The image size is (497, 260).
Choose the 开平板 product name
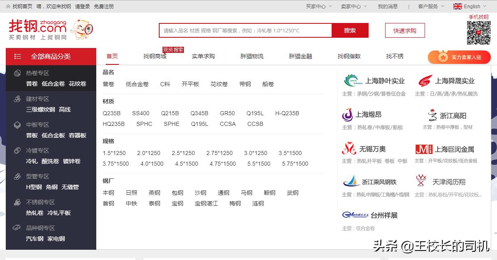click(190, 84)
